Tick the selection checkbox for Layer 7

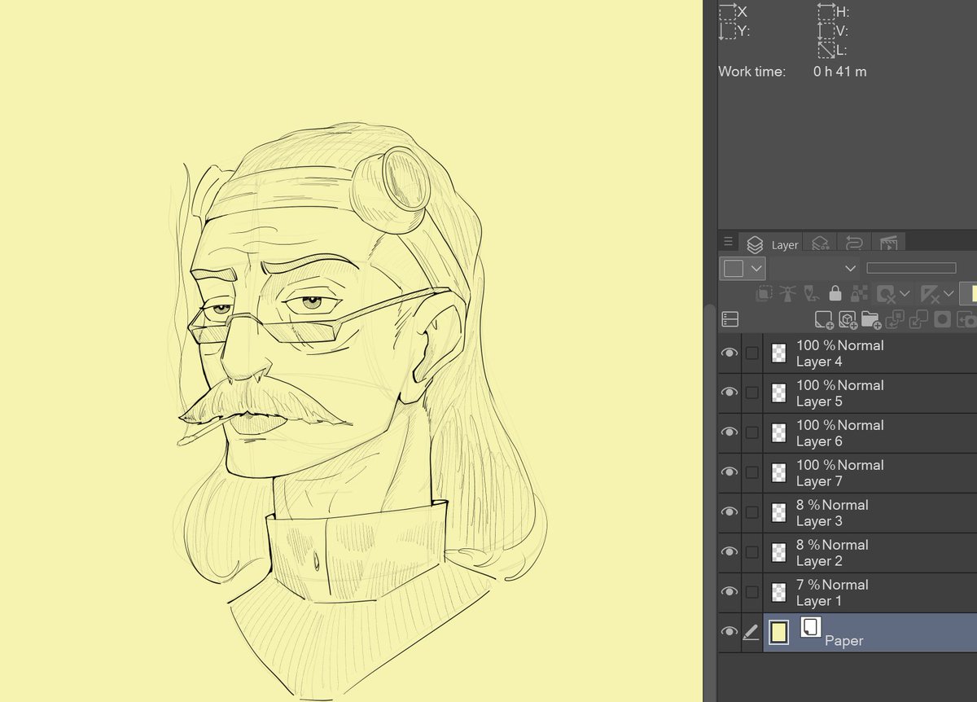click(x=751, y=472)
